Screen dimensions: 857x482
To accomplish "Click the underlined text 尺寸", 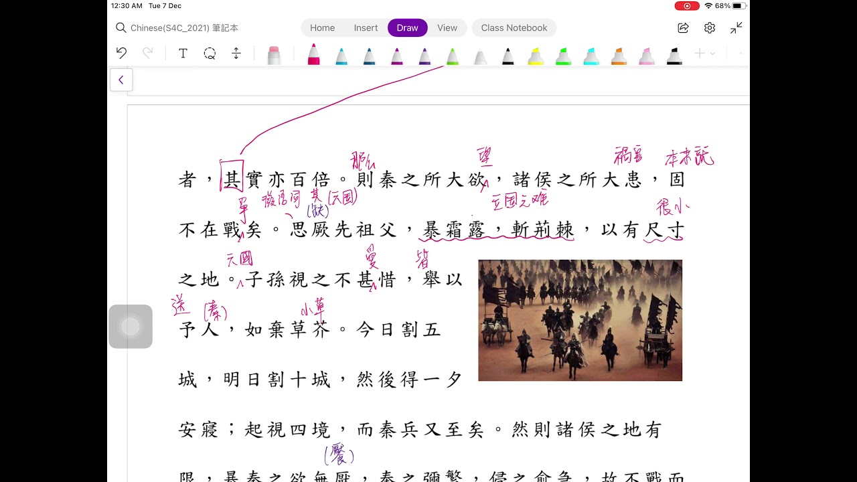I will (x=665, y=230).
